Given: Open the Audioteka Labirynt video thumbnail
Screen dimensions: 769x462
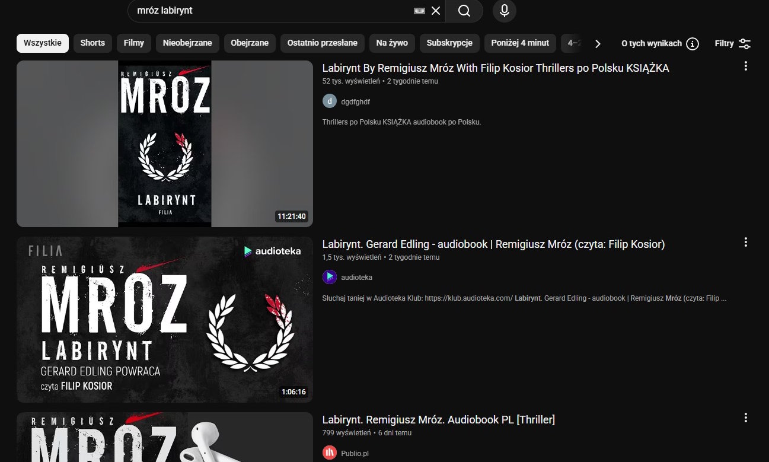Looking at the screenshot, I should pyautogui.click(x=165, y=319).
